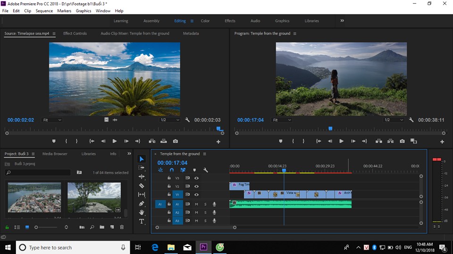Play sequence in Program monitor
Viewport: 453px width, 254px height.
click(x=341, y=141)
